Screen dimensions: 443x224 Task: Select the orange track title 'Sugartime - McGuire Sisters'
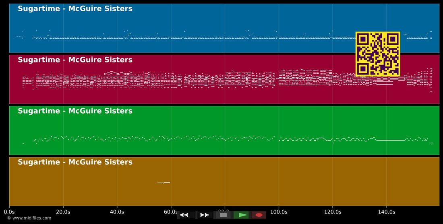[75, 162]
